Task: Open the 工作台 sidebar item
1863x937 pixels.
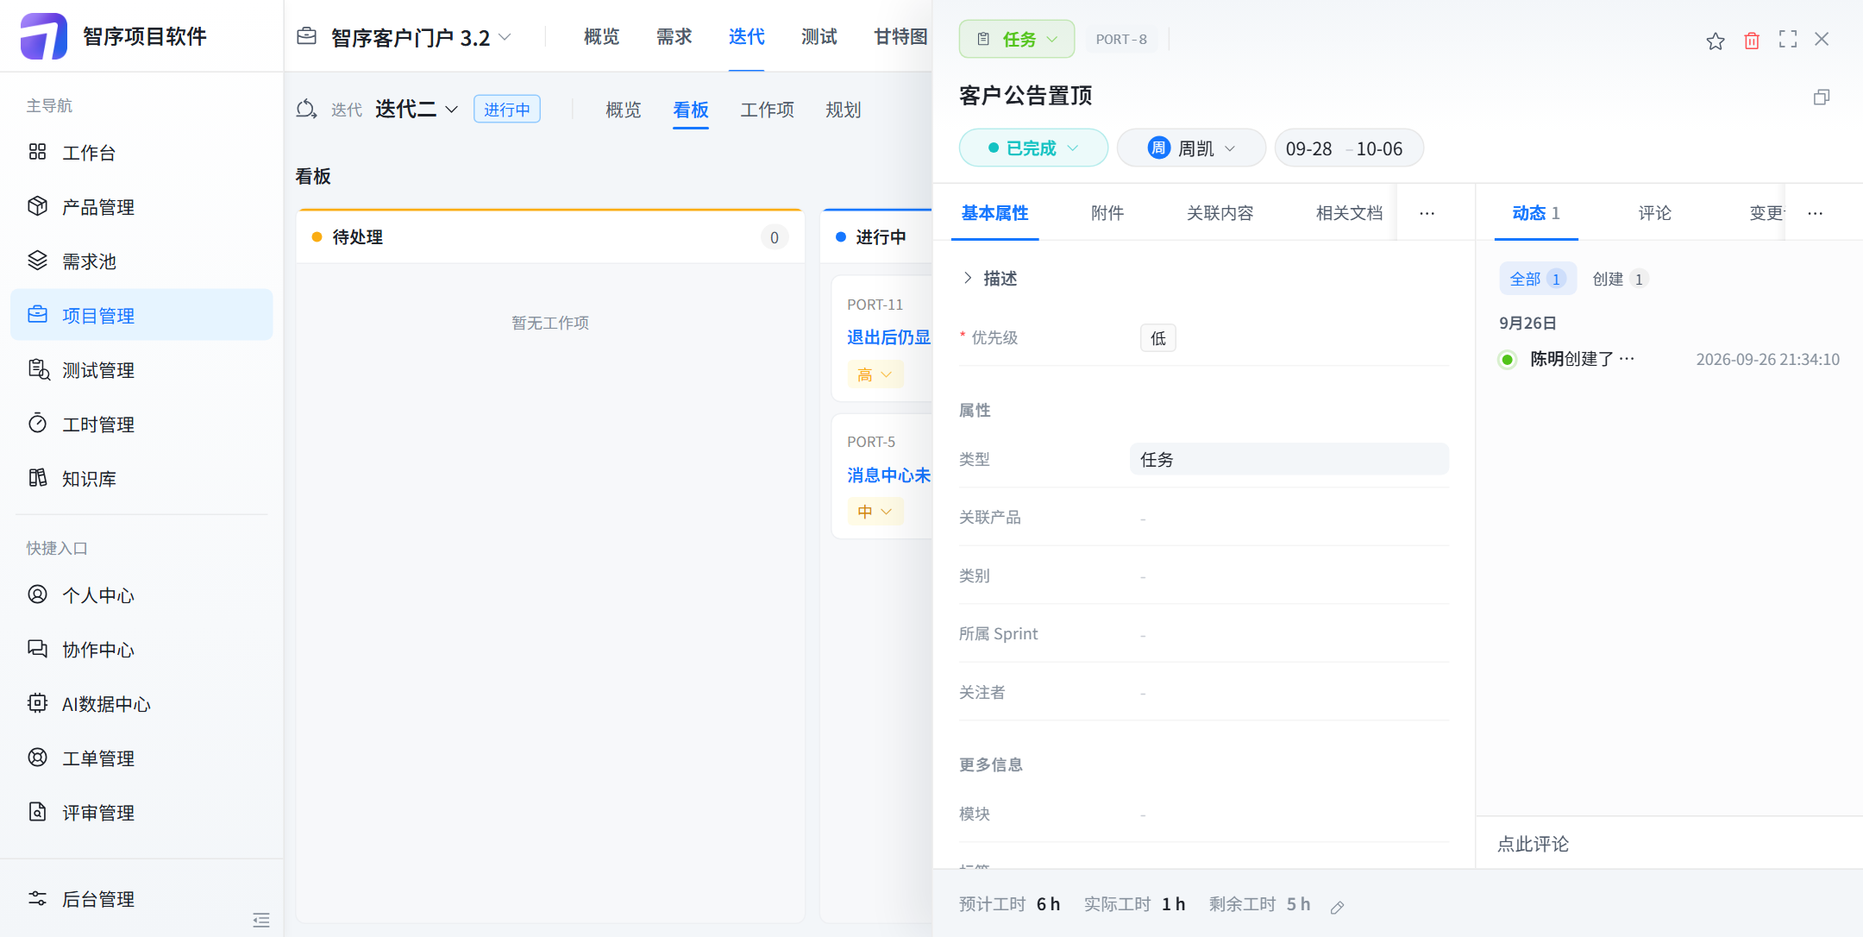Action: 141,153
